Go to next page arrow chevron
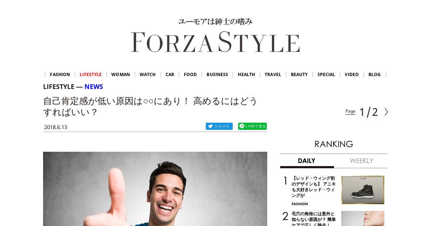Image resolution: width=431 pixels, height=226 pixels. [386, 112]
